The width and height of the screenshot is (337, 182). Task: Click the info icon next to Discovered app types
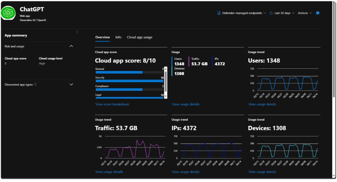35,84
